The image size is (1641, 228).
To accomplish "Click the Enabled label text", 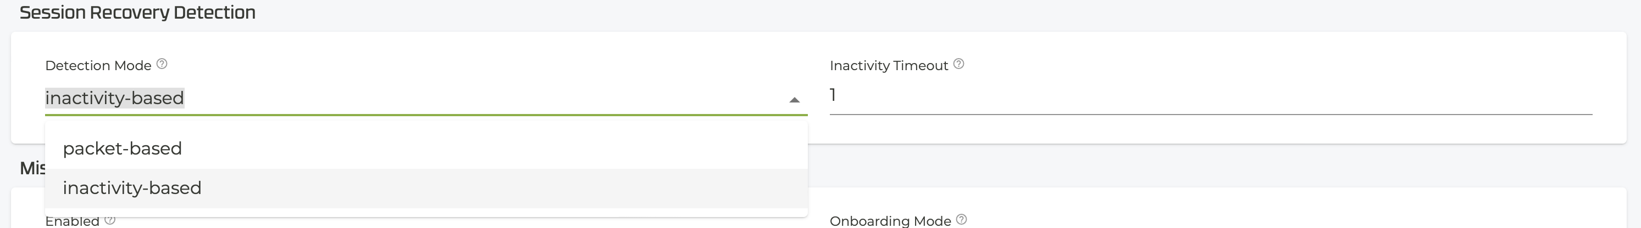I will [72, 221].
